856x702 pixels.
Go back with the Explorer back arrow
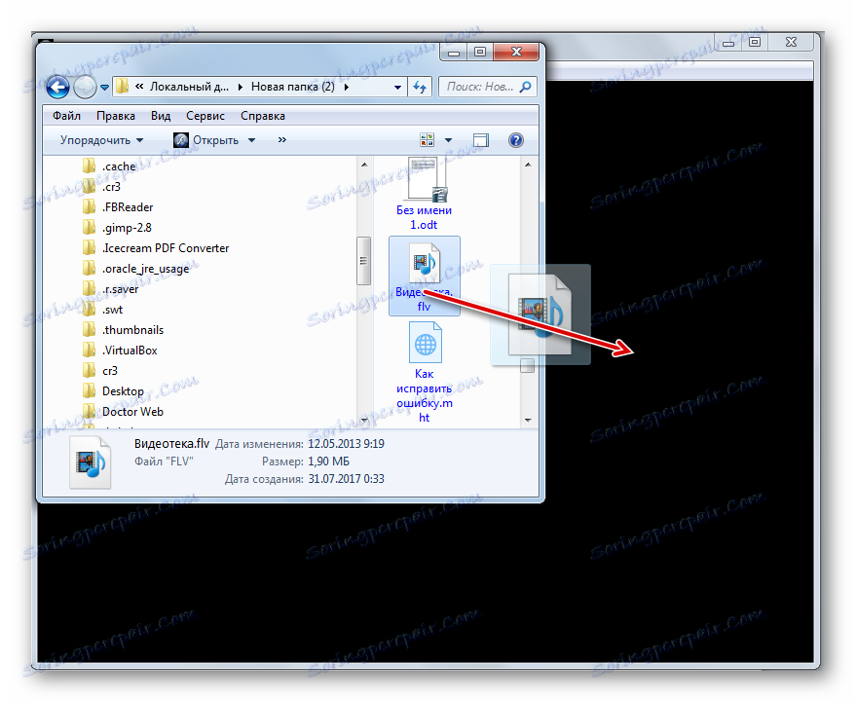(x=57, y=87)
